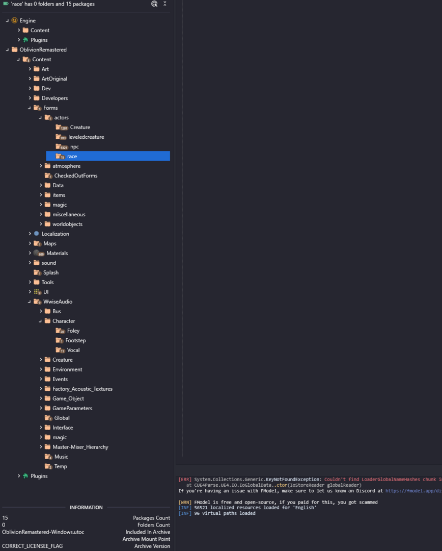Click the green puzzle icon of OblivionRemastered Plugins
The width and height of the screenshot is (442, 551).
pos(25,476)
